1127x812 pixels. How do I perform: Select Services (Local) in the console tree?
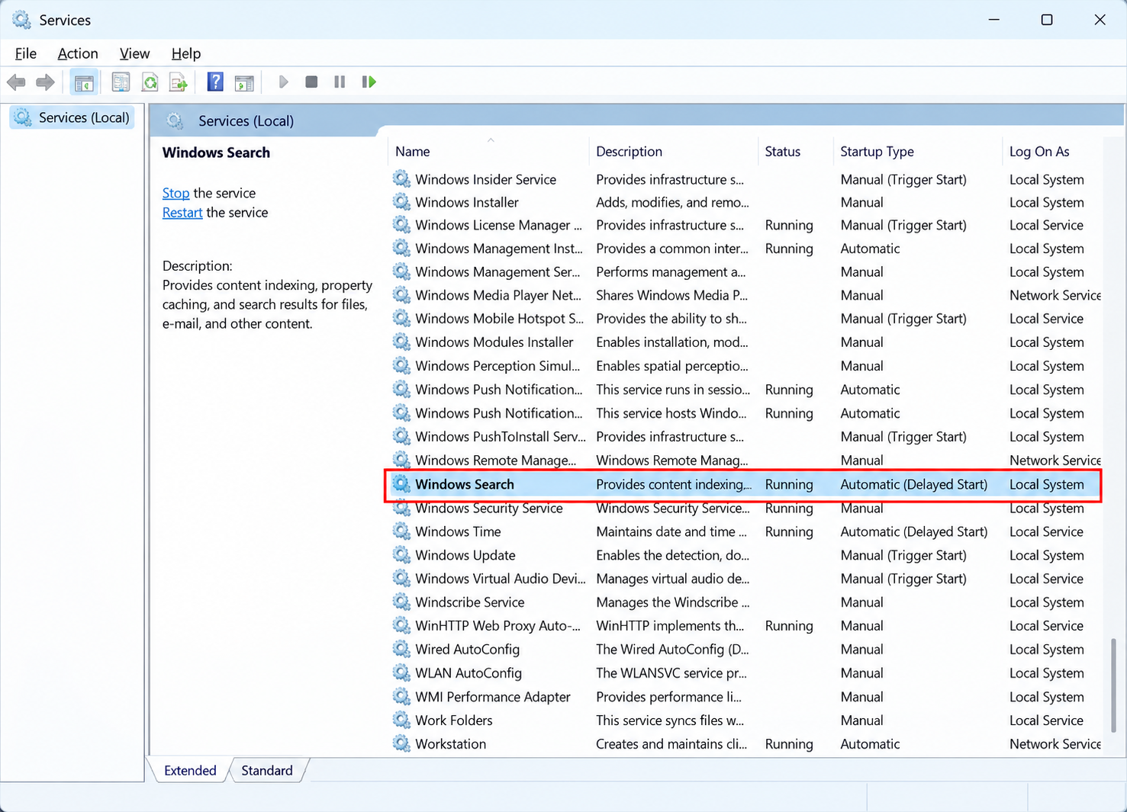[x=72, y=117]
